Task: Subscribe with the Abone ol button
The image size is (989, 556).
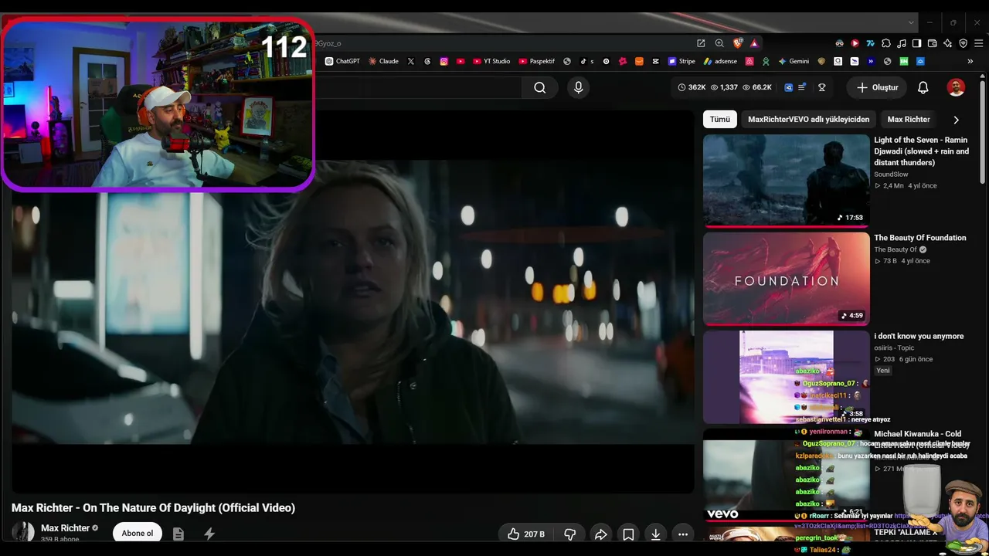Action: (x=138, y=533)
